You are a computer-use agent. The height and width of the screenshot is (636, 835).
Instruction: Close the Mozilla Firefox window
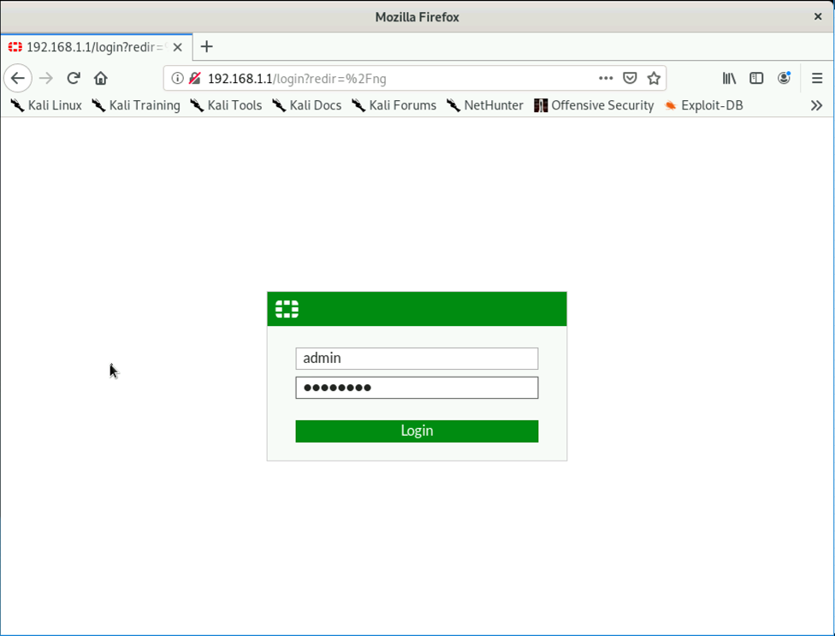(x=818, y=16)
